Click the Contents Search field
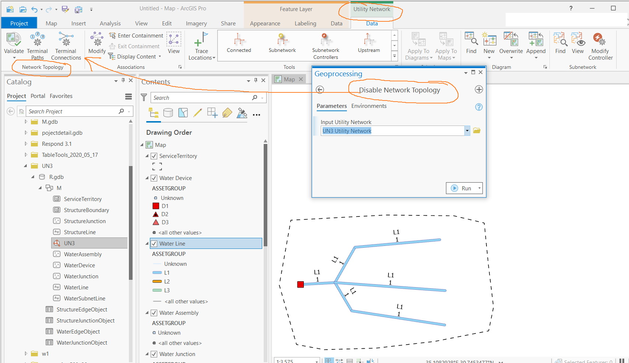This screenshot has height=363, width=629. pos(201,98)
